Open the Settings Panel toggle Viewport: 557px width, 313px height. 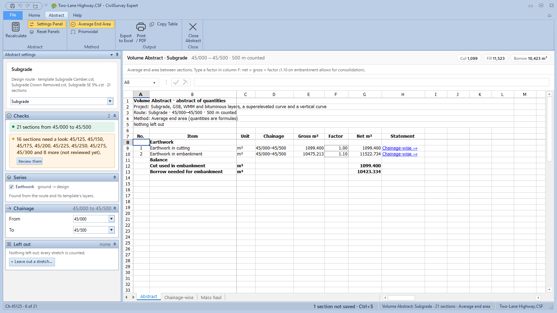point(47,24)
